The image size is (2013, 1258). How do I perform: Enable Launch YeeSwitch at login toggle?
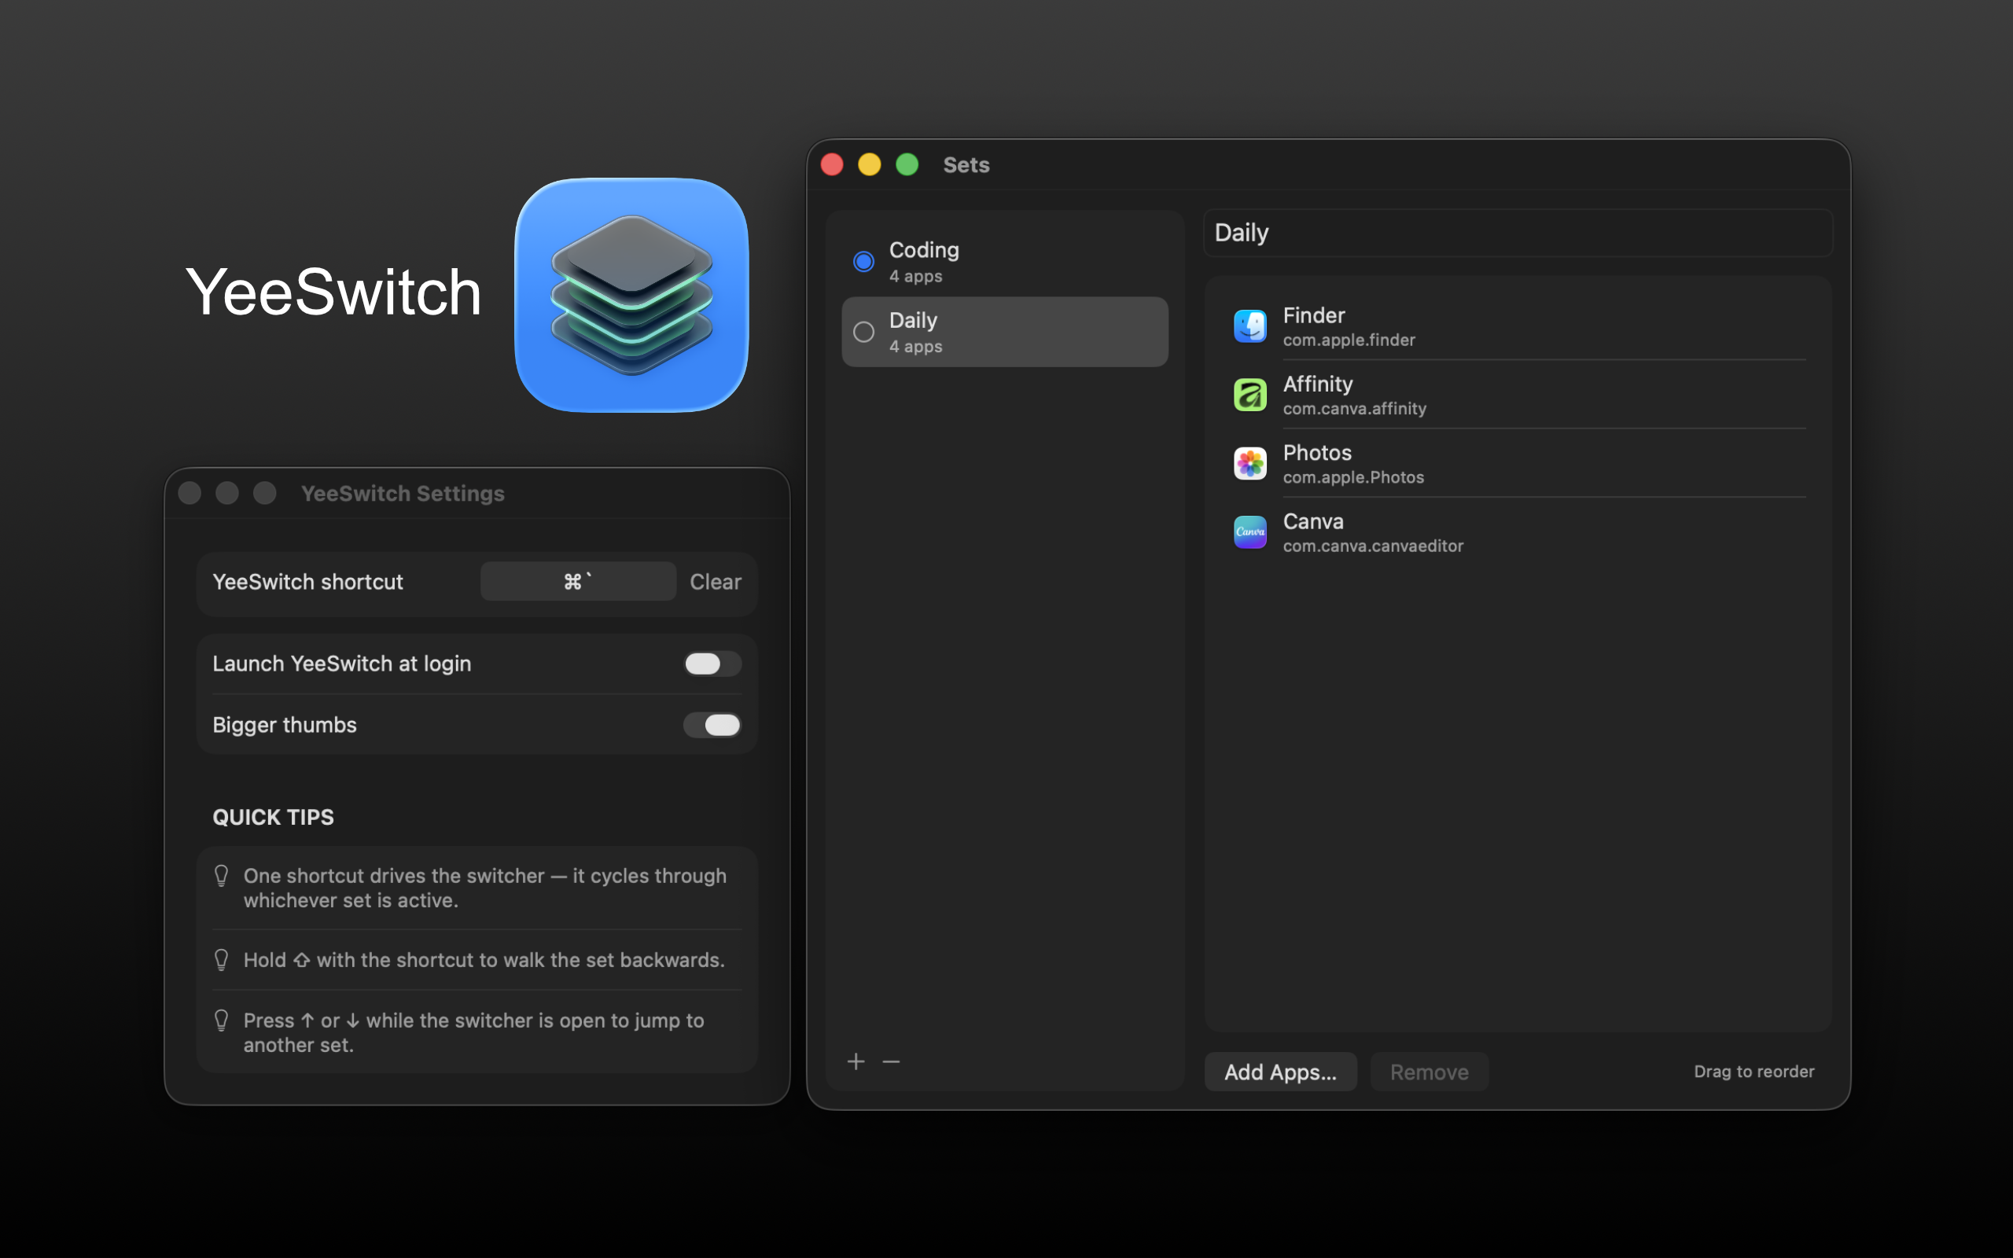point(712,664)
